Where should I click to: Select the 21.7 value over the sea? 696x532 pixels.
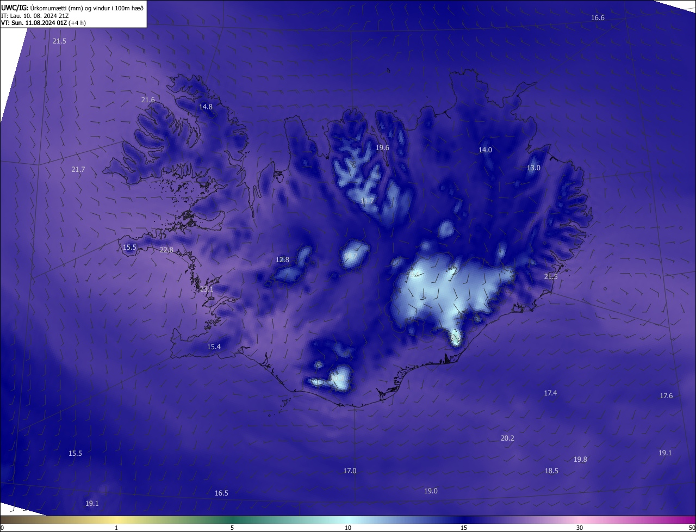78,170
